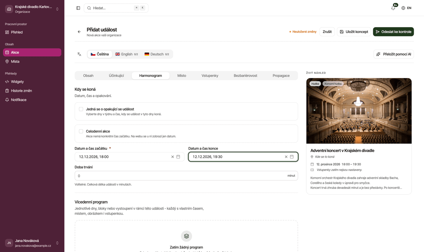The width and height of the screenshot is (424, 252).
Task: Go to Notifikace in the sidebar
Action: (32, 100)
